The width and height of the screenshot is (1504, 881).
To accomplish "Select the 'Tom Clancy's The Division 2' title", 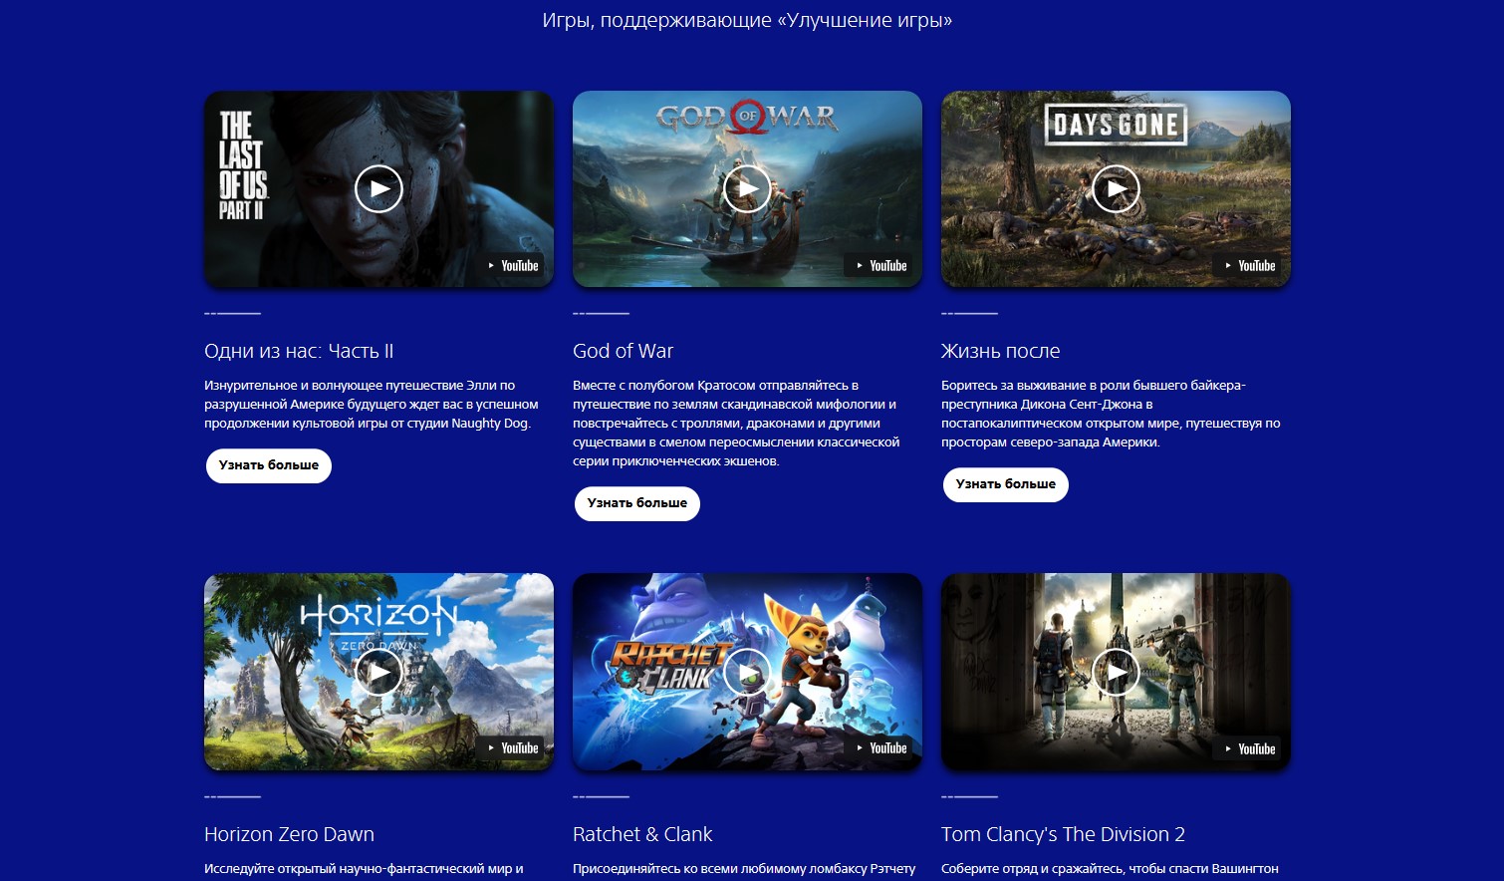I will (1064, 834).
